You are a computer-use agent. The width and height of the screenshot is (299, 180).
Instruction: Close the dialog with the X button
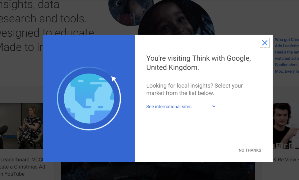click(x=265, y=43)
